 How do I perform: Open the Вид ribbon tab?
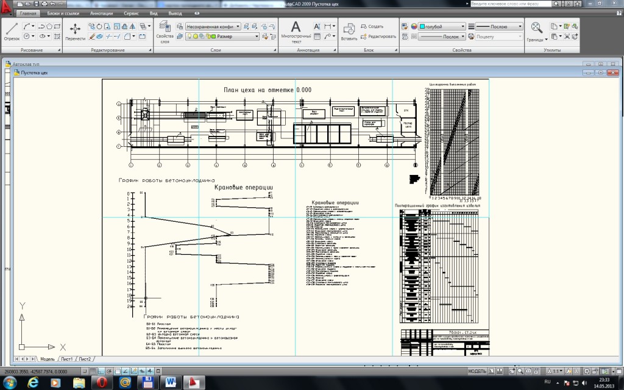(x=154, y=13)
